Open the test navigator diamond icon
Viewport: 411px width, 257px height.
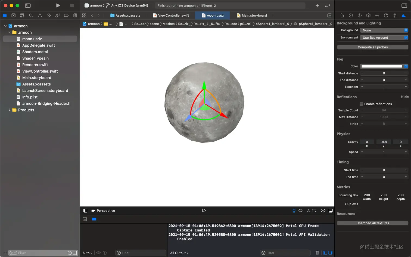click(49, 16)
